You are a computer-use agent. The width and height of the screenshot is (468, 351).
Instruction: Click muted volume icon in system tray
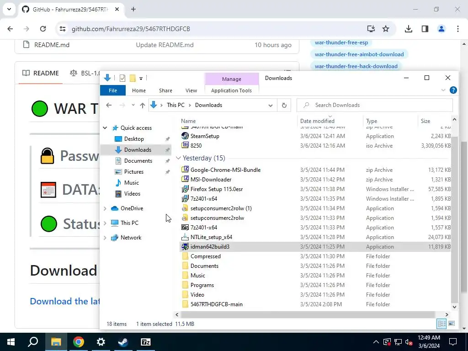pos(409,342)
